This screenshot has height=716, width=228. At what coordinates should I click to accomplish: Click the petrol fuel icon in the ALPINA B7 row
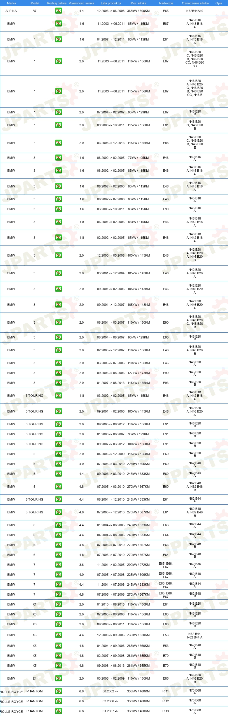click(58, 11)
